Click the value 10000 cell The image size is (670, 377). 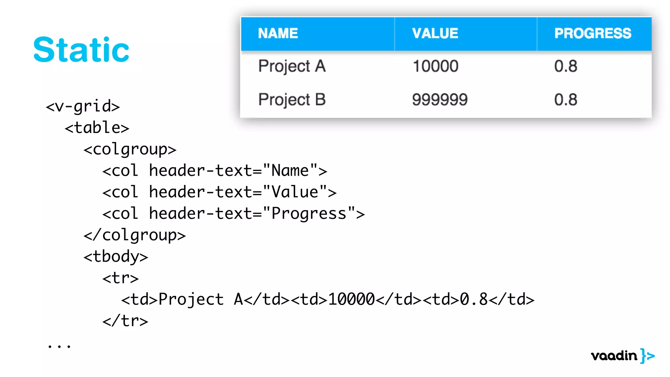[435, 66]
